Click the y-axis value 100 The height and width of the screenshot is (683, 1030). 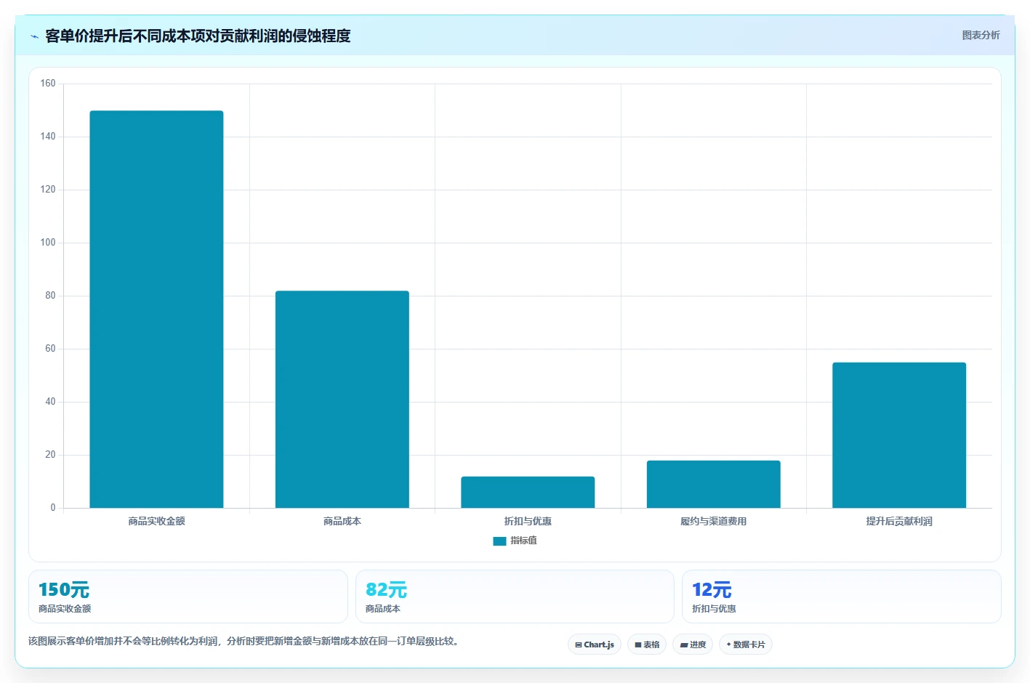(48, 243)
